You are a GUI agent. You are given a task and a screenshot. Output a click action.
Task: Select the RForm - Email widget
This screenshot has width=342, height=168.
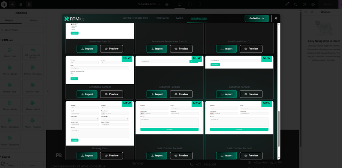pyautogui.click(x=10, y=70)
